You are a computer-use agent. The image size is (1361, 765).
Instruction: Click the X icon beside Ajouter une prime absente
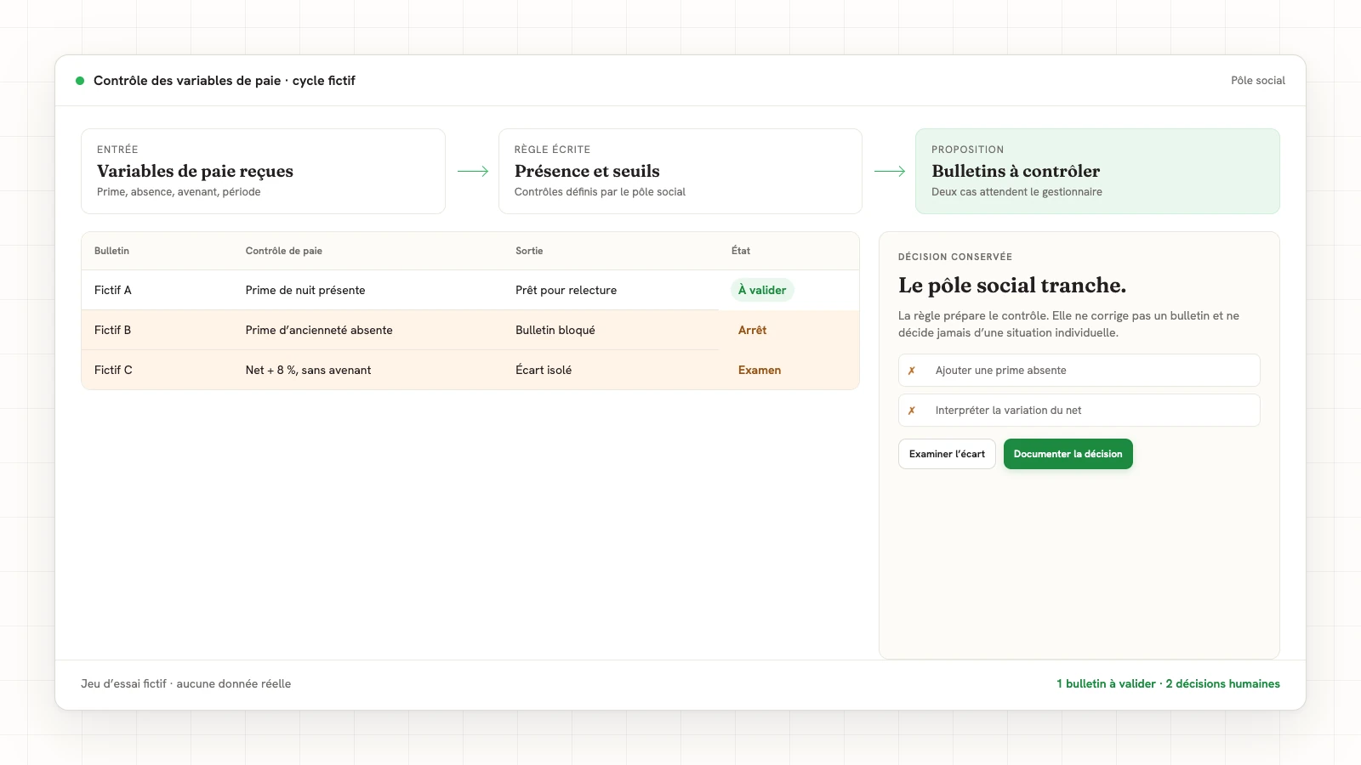[911, 371]
